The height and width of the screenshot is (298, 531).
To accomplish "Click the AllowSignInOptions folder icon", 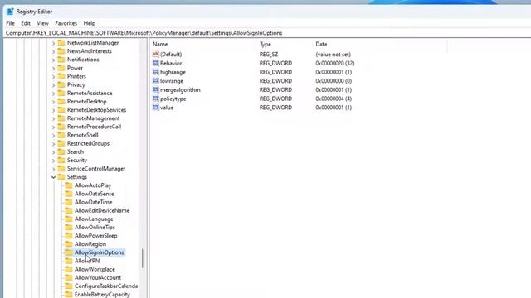I will (69, 252).
